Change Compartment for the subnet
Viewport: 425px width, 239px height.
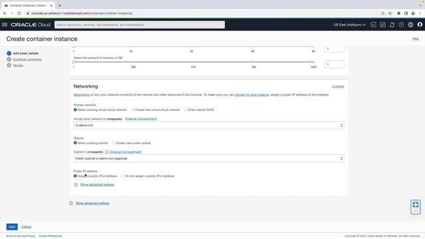[126, 152]
